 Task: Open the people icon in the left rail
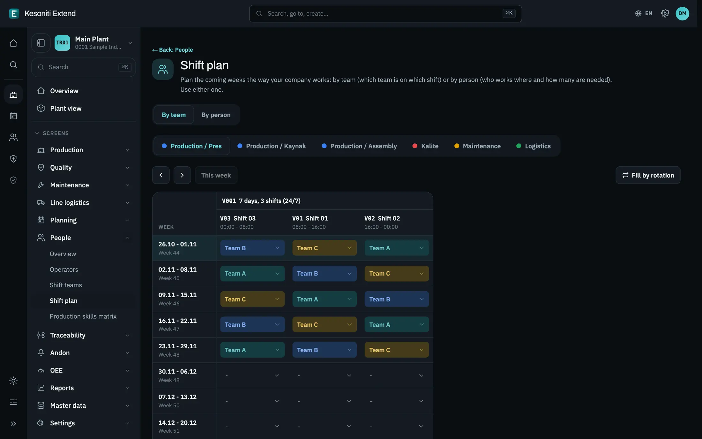pyautogui.click(x=13, y=137)
